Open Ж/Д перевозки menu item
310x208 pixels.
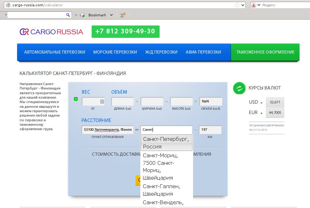click(161, 52)
